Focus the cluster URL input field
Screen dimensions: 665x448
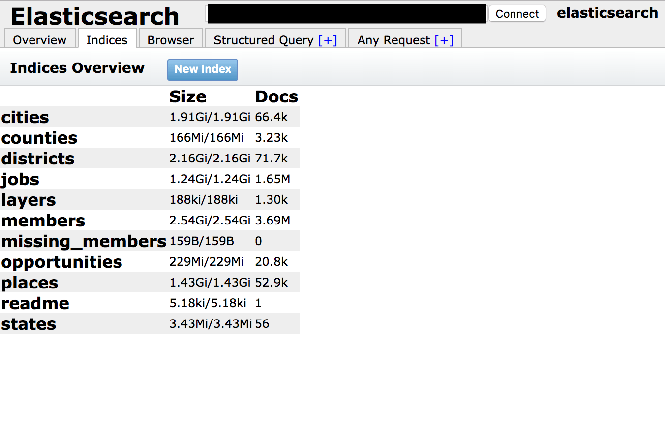click(346, 14)
